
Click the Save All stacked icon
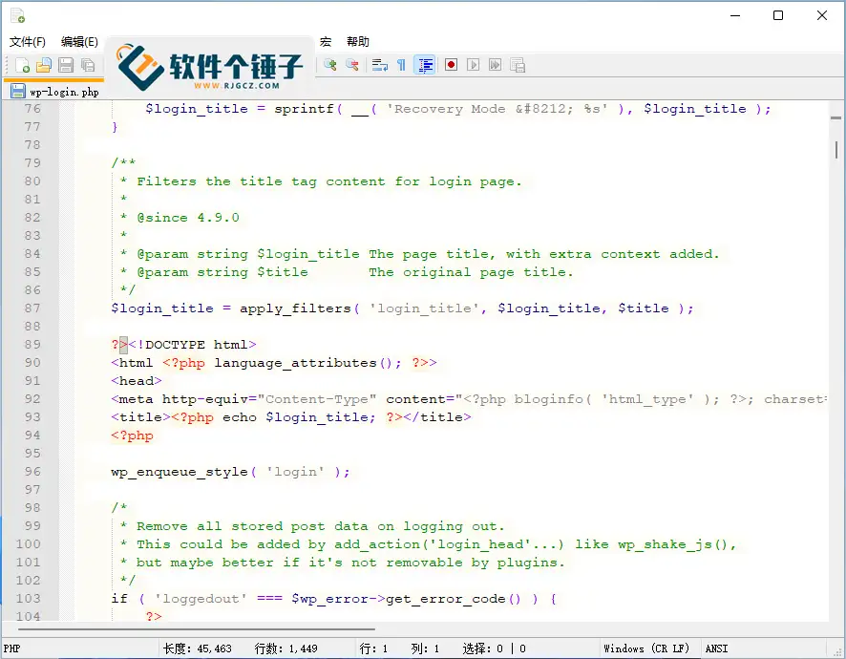[88, 65]
